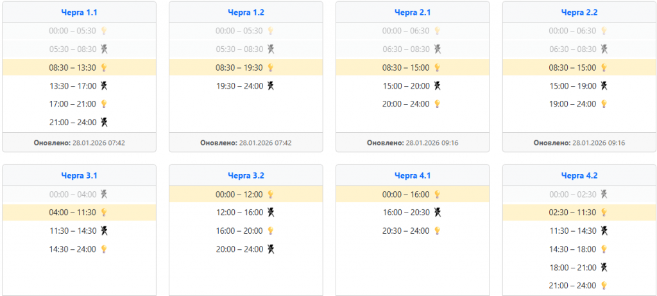
Task: Click the Оновлено 28.01.2026 09:16 footer in Черга 2.1
Action: (413, 143)
